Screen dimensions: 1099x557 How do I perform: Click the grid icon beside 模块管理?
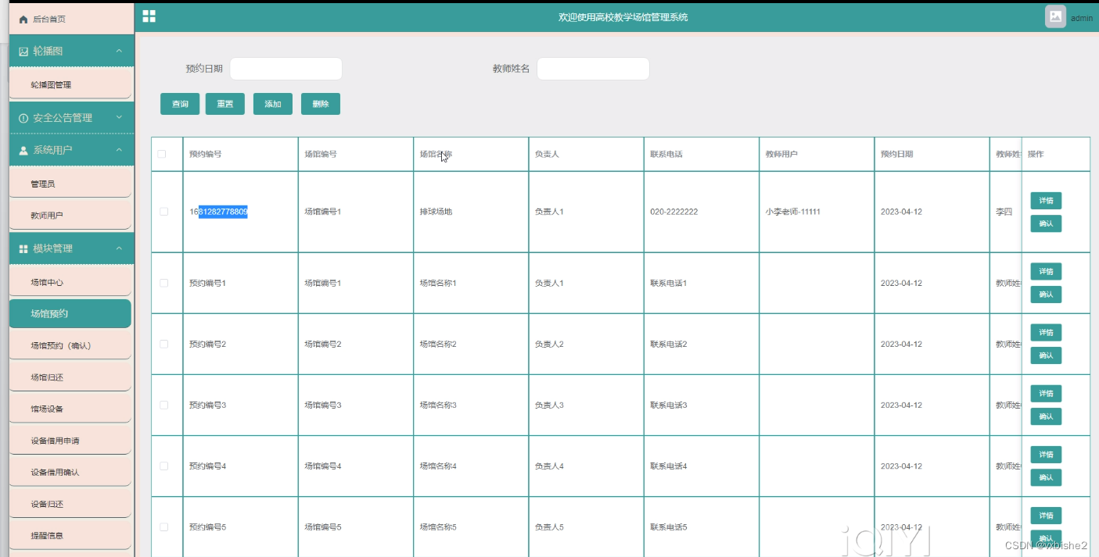coord(23,248)
